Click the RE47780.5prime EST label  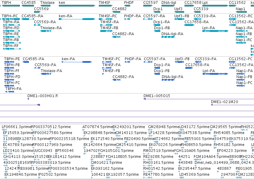tap(158, 175)
